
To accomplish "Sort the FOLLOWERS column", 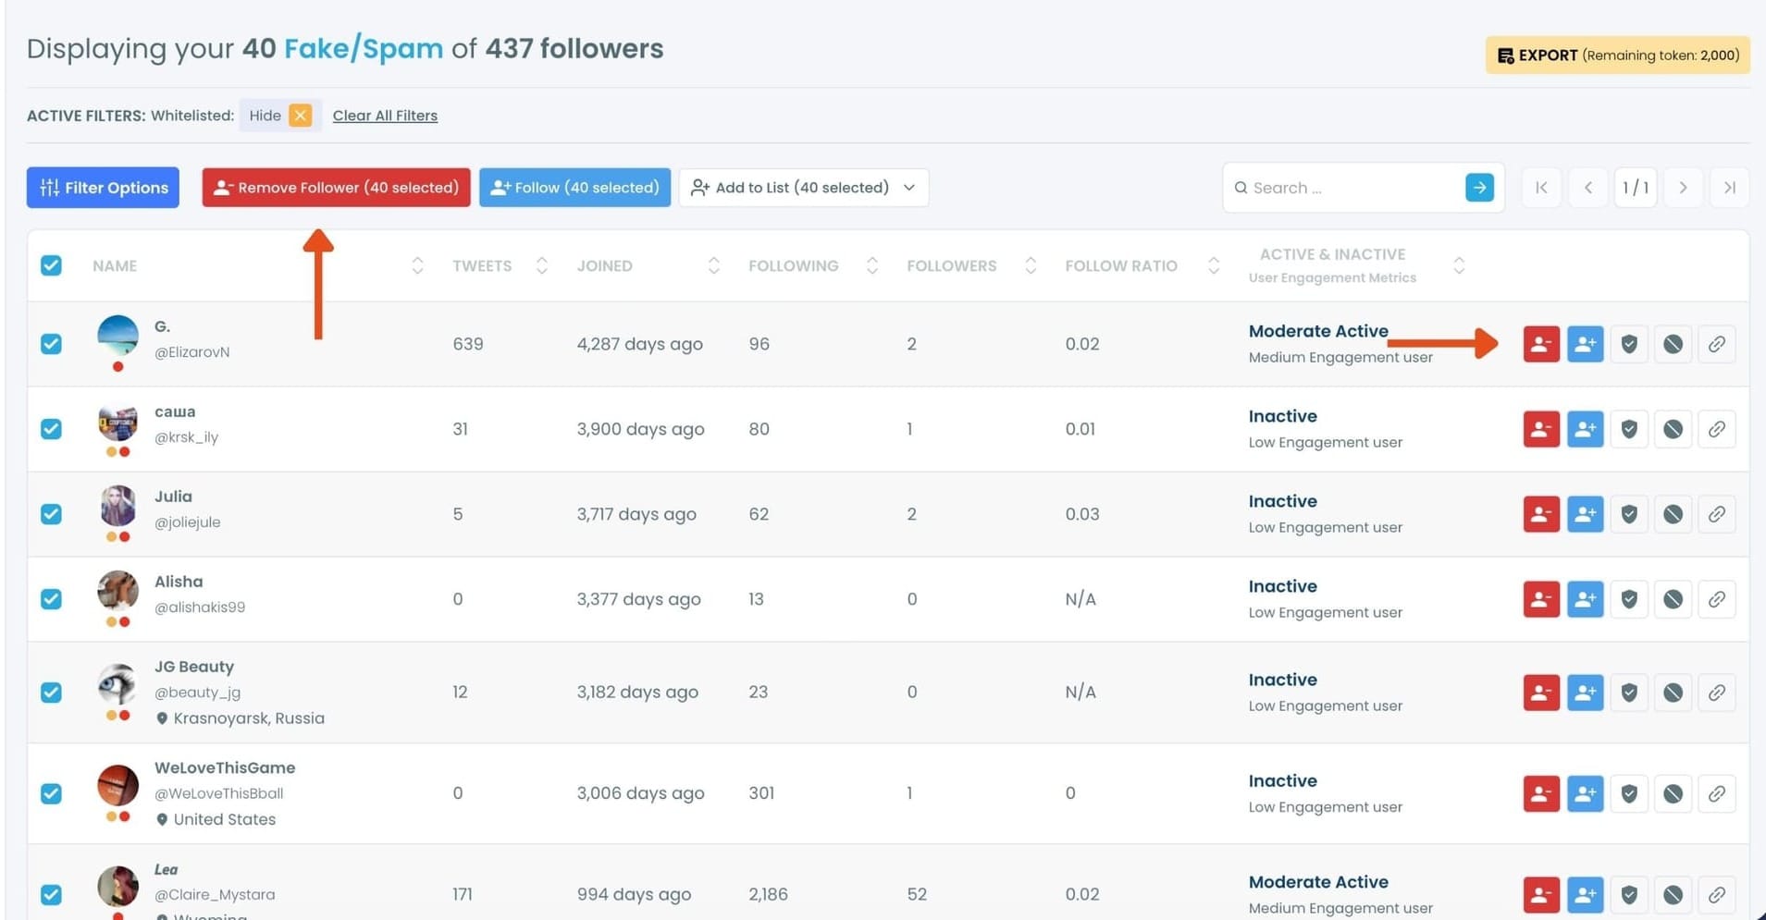I will click(1030, 265).
